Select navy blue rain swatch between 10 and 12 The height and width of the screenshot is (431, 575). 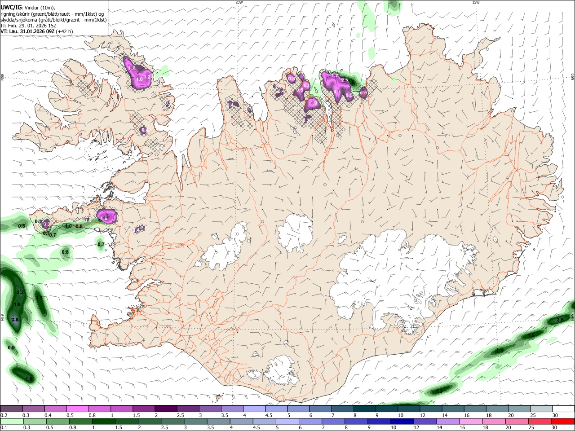402,421
